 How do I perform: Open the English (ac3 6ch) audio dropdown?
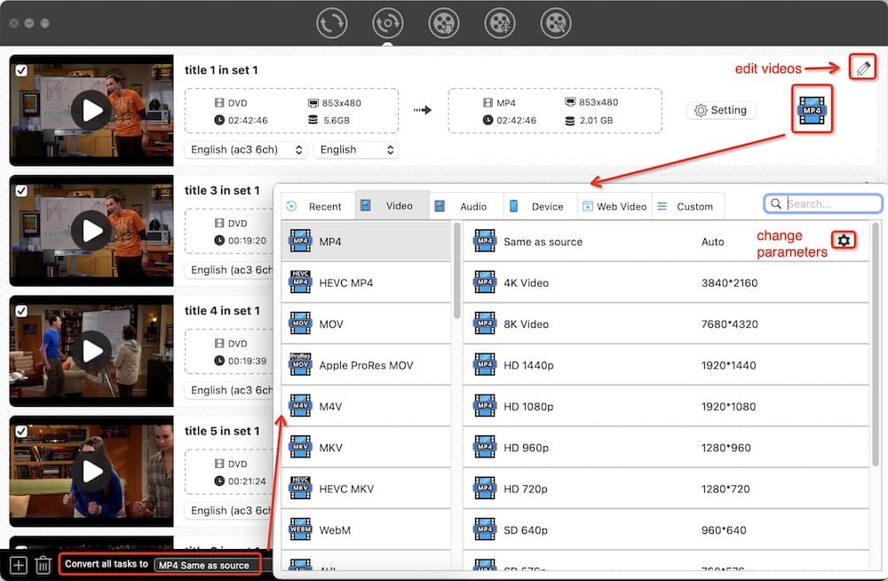point(245,149)
